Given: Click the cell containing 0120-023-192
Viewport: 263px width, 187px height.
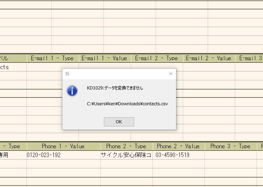Looking at the screenshot, I should (x=63, y=155).
